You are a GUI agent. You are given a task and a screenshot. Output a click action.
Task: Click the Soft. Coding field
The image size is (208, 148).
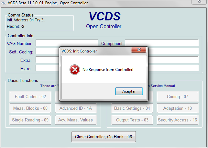(47, 51)
